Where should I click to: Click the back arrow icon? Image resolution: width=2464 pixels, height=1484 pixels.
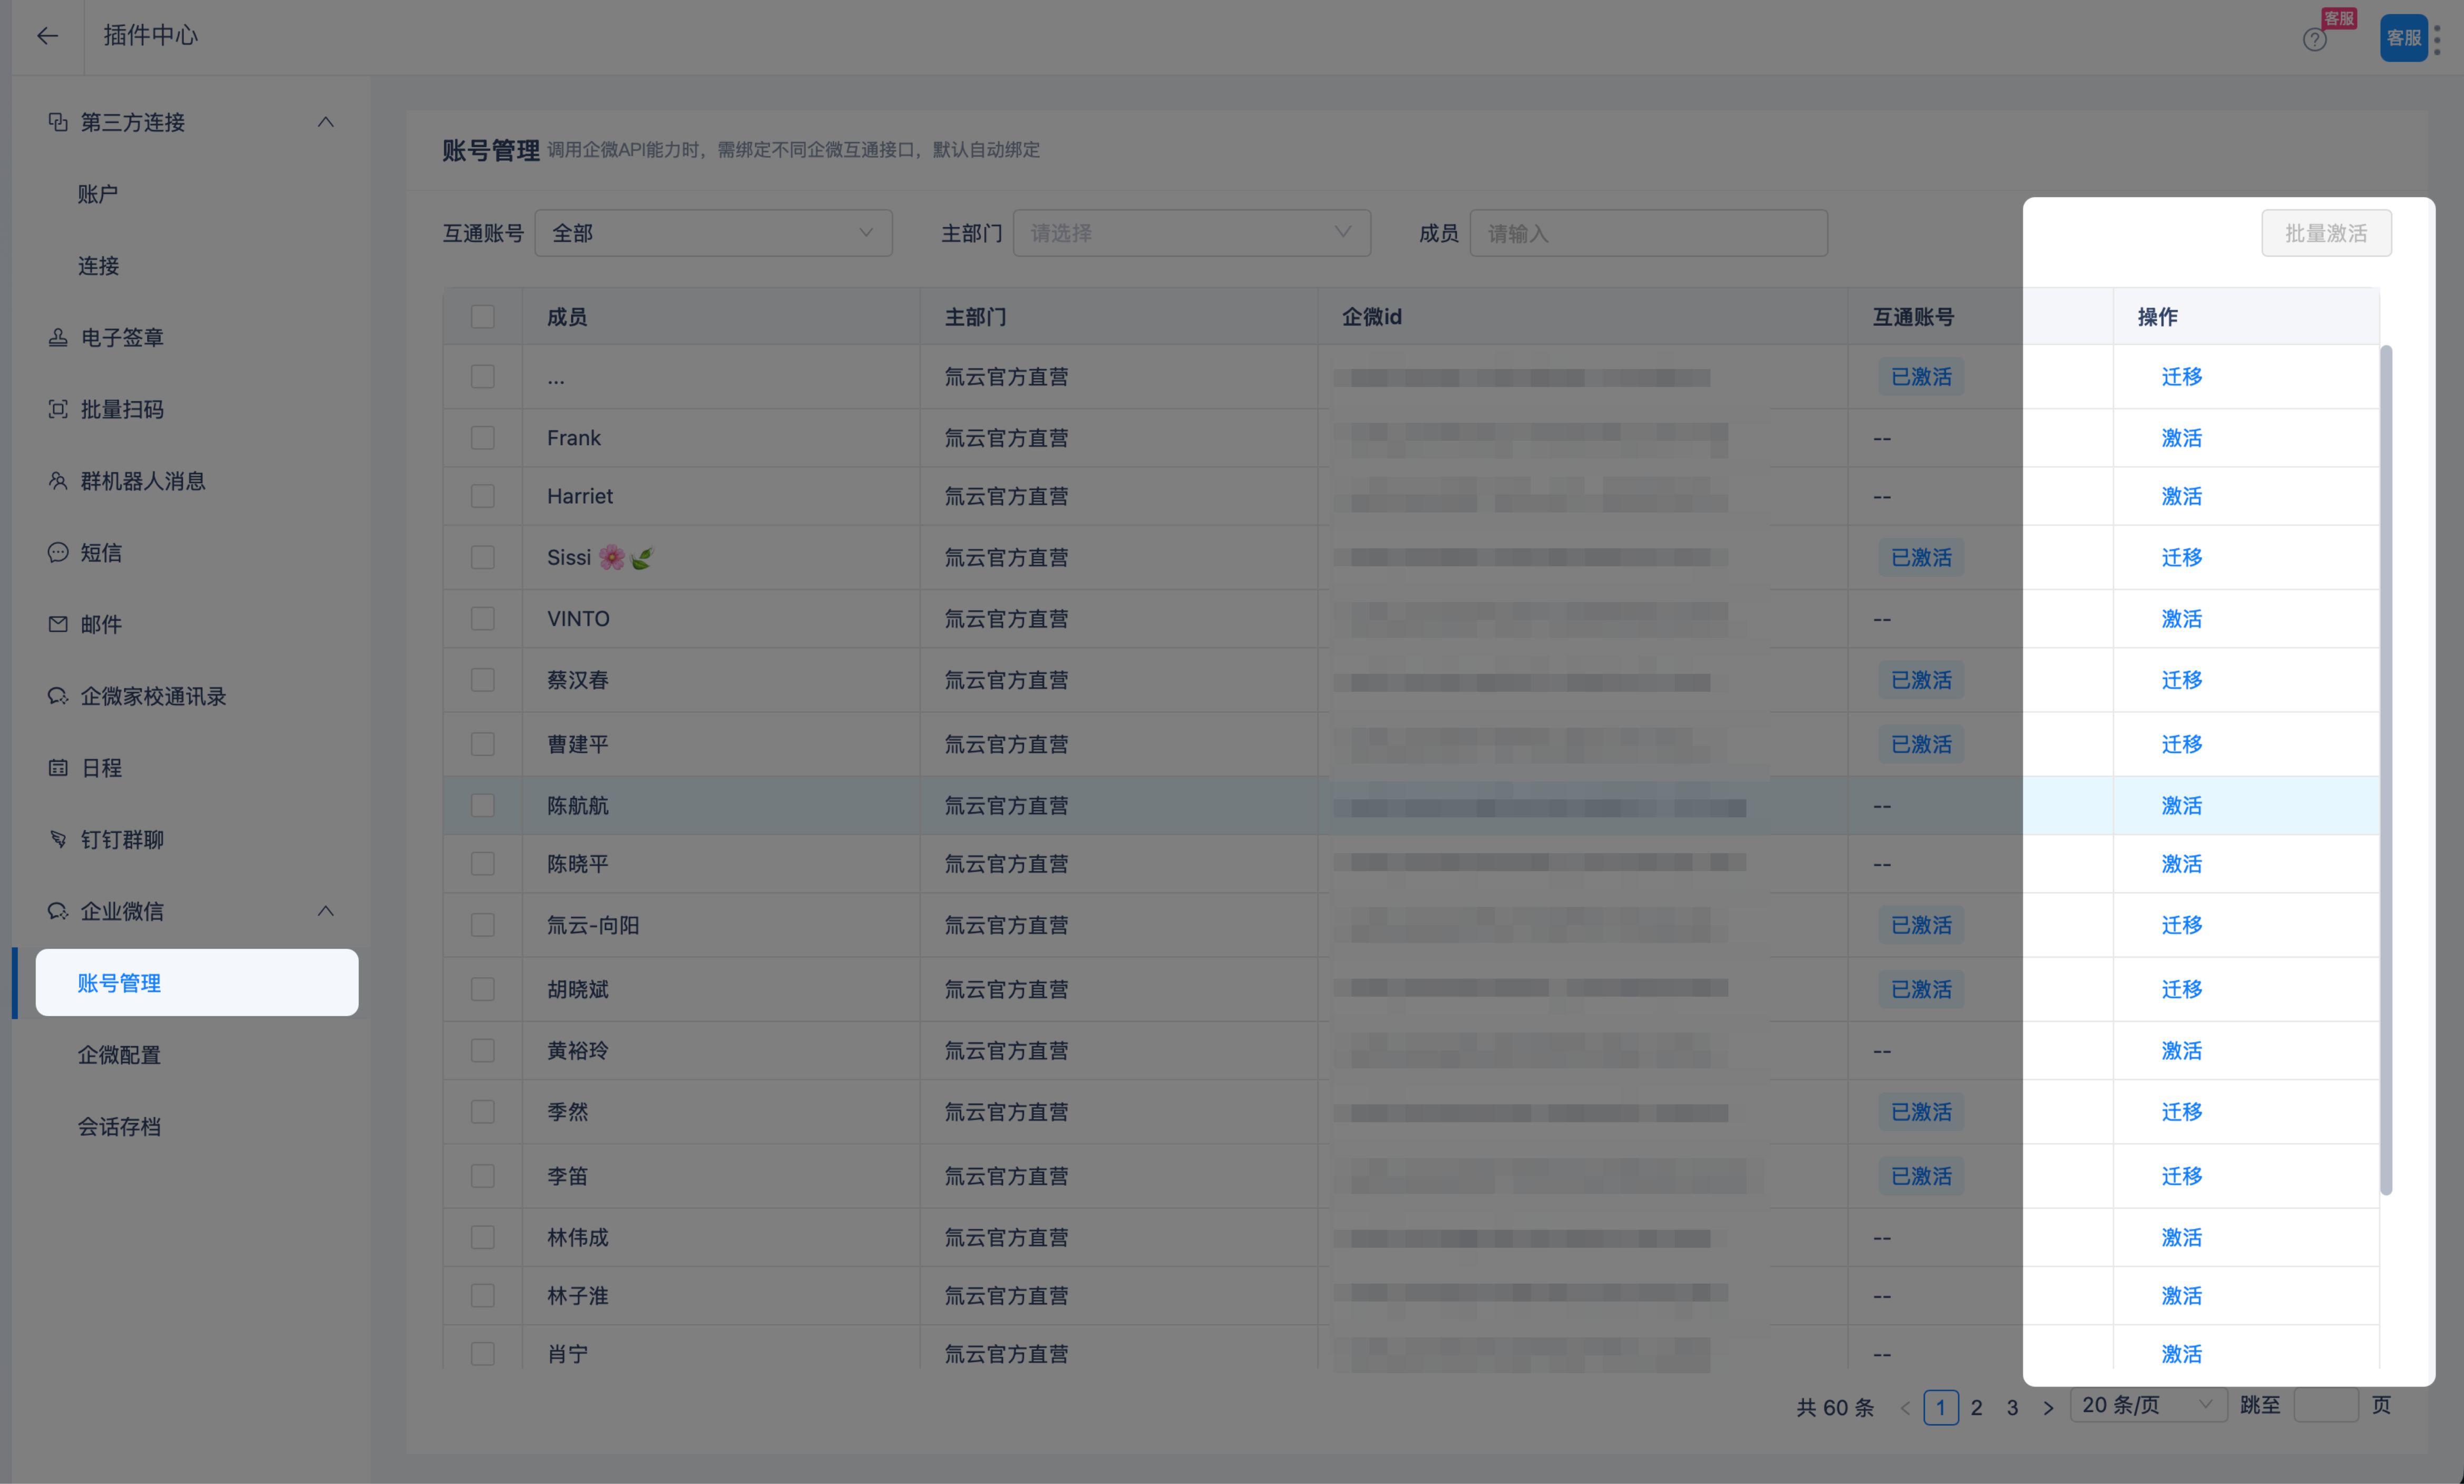47,36
